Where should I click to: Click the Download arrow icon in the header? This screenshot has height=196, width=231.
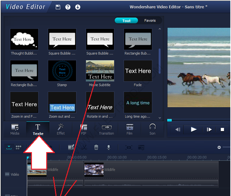78,7
